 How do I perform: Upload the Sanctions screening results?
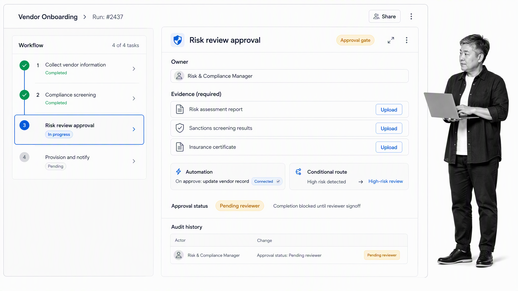coord(389,128)
